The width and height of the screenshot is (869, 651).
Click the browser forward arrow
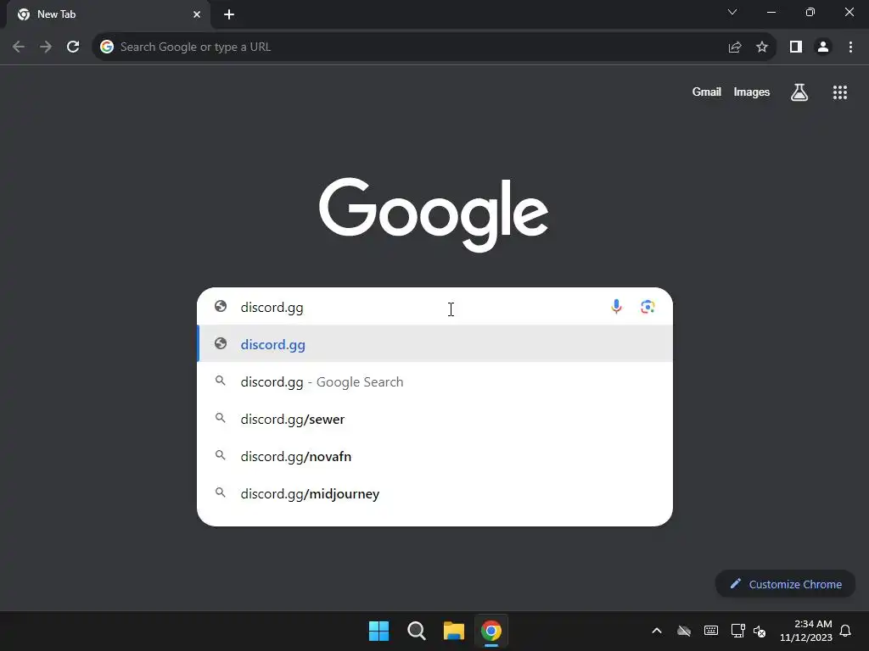pos(46,47)
